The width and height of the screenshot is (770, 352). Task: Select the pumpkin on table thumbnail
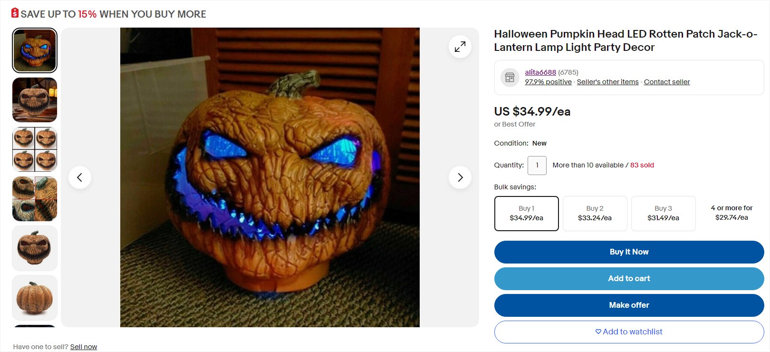point(35,100)
